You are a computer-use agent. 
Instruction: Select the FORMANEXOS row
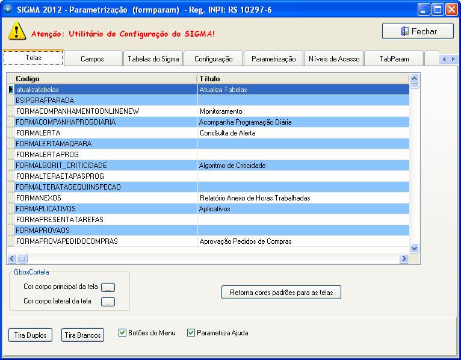click(x=208, y=198)
